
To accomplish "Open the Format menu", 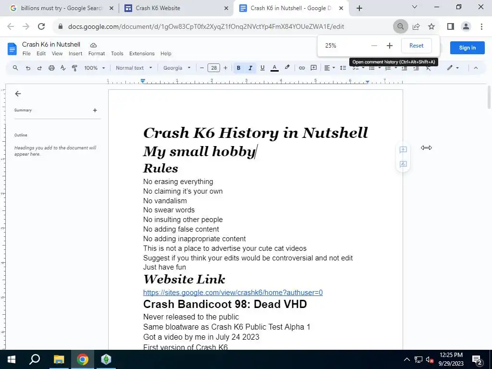I will tap(97, 53).
